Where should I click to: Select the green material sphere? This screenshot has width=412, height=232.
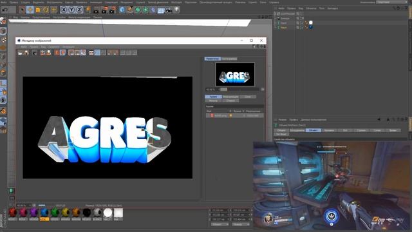[x=55, y=213]
